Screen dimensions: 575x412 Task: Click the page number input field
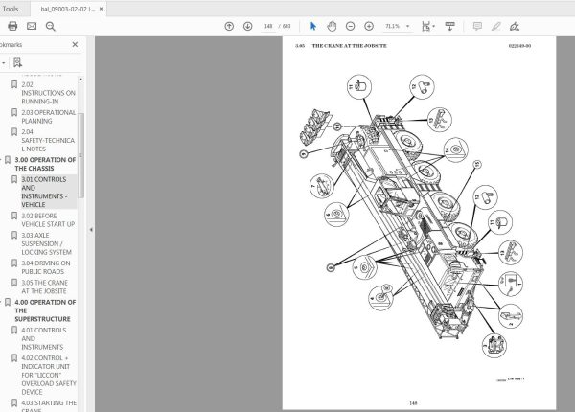268,26
